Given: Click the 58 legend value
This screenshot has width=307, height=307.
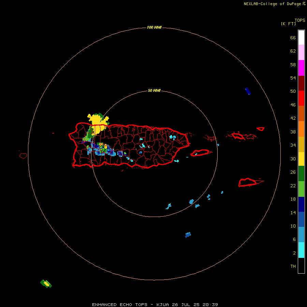Looking at the screenshot, I should [x=293, y=64].
